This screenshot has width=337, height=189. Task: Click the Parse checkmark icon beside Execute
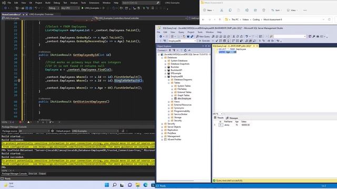coord(216,41)
